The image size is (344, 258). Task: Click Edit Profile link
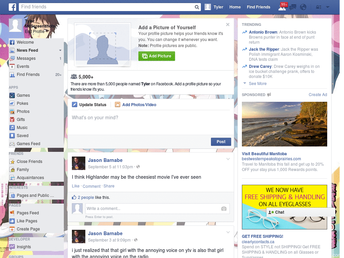pyautogui.click(x=35, y=32)
